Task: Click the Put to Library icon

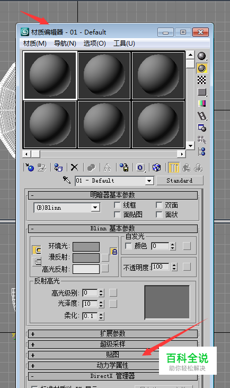Action: [124, 168]
